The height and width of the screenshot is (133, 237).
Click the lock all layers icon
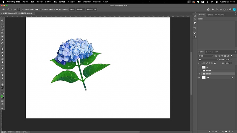pos(215,63)
